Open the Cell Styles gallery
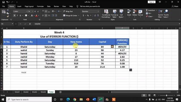The image size is (181, 102). pos(121,14)
